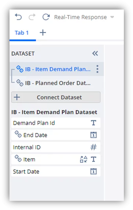The image size is (133, 210).
Task: Click the link icon beside Item field
Action: [18, 158]
